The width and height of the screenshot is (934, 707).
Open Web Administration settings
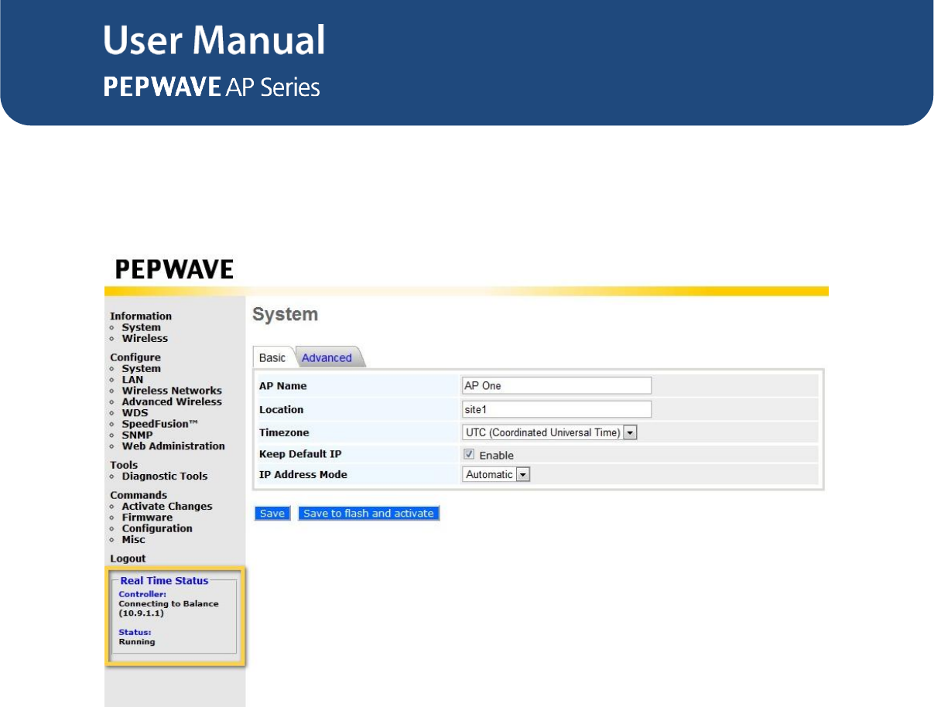173,446
